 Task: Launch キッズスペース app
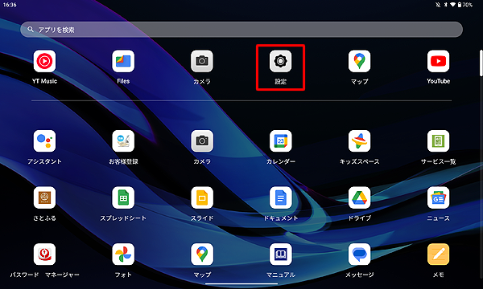point(360,141)
